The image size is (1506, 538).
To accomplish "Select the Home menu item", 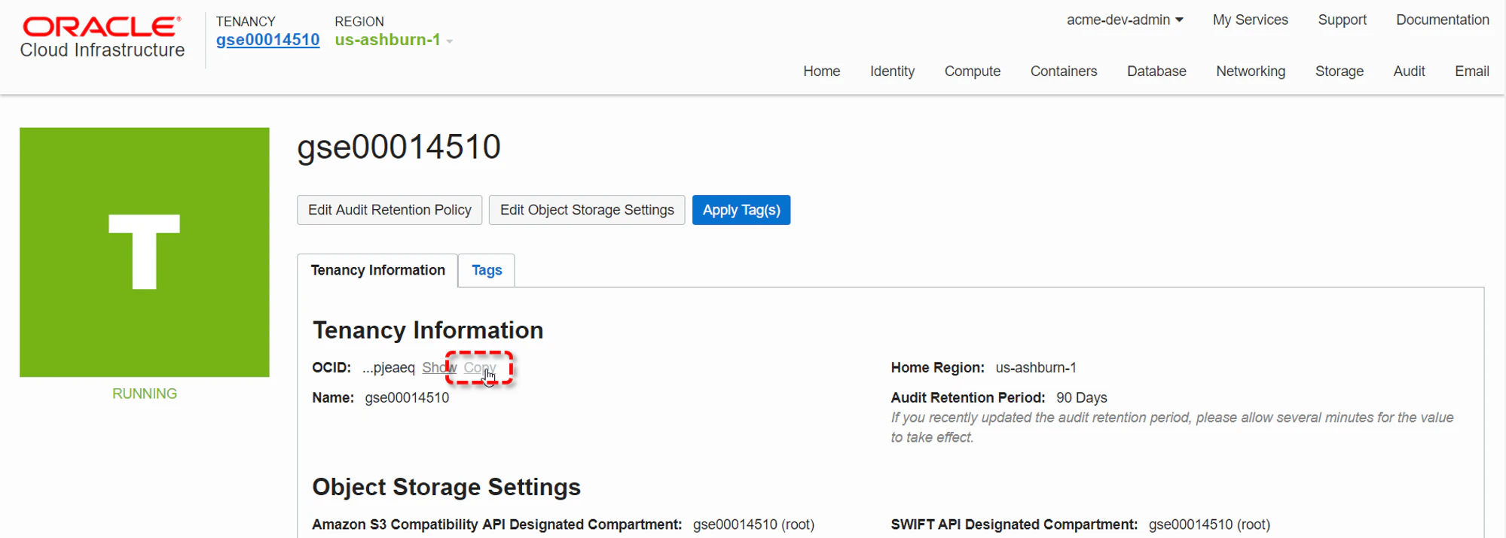I will point(822,71).
